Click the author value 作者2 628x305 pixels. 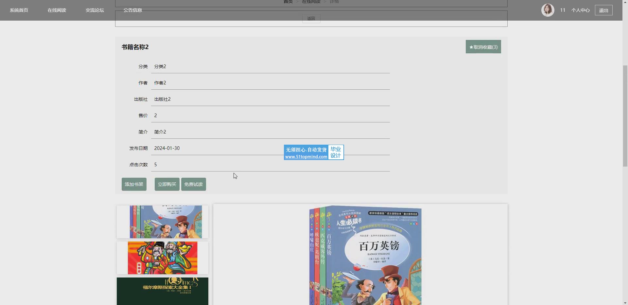click(160, 83)
